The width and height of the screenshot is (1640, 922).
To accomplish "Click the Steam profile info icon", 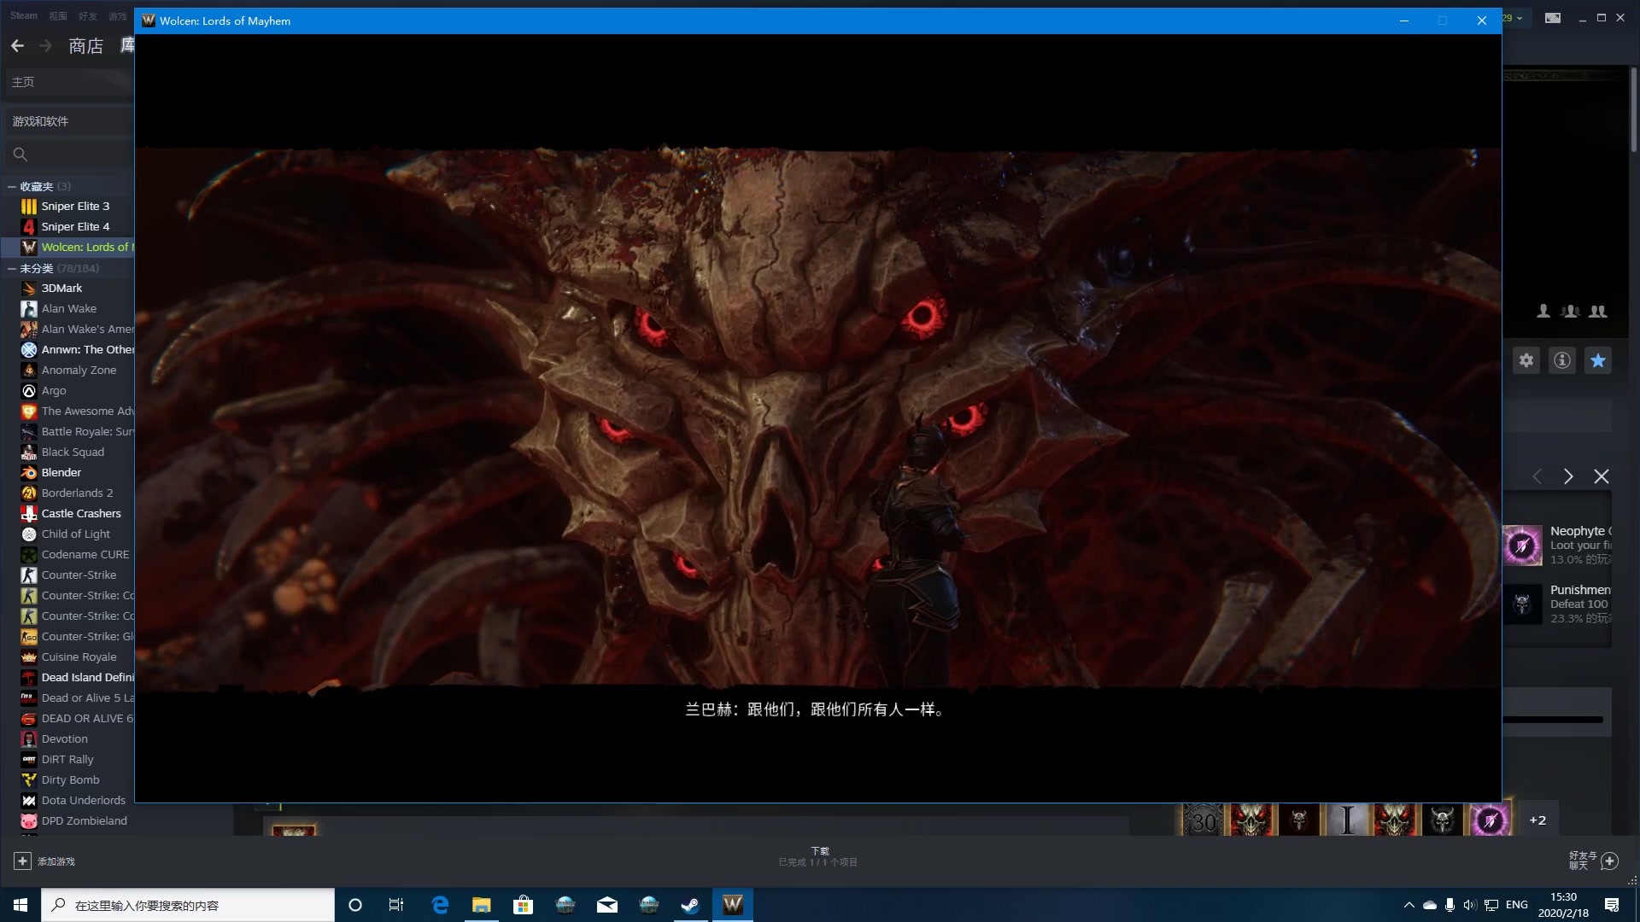I will tap(1562, 359).
